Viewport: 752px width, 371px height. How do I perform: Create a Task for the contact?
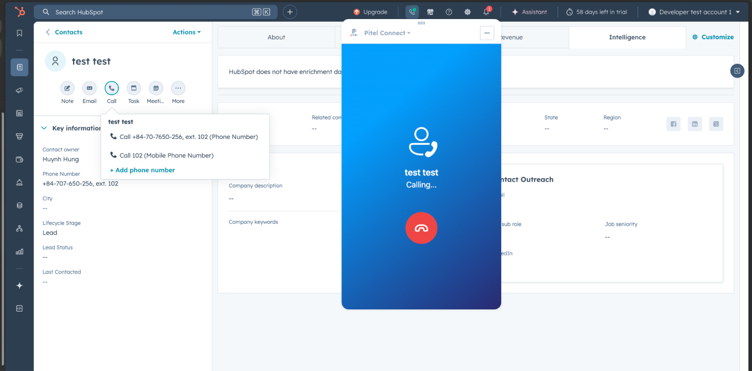(x=134, y=88)
